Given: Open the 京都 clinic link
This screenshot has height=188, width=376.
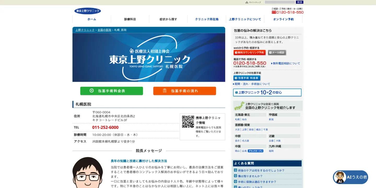Looking at the screenshot, I should 271,141.
